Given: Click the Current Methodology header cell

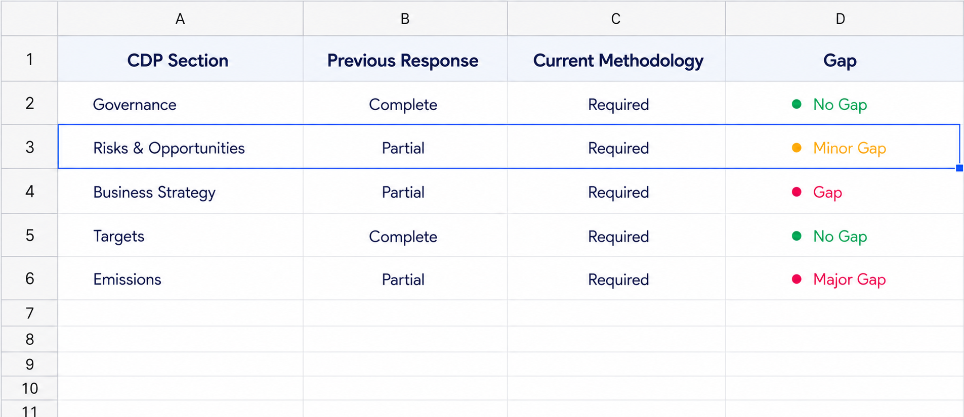Looking at the screenshot, I should point(616,59).
